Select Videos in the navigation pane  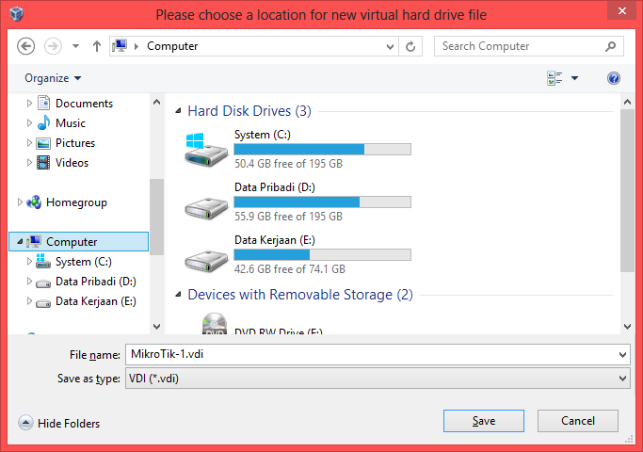72,162
